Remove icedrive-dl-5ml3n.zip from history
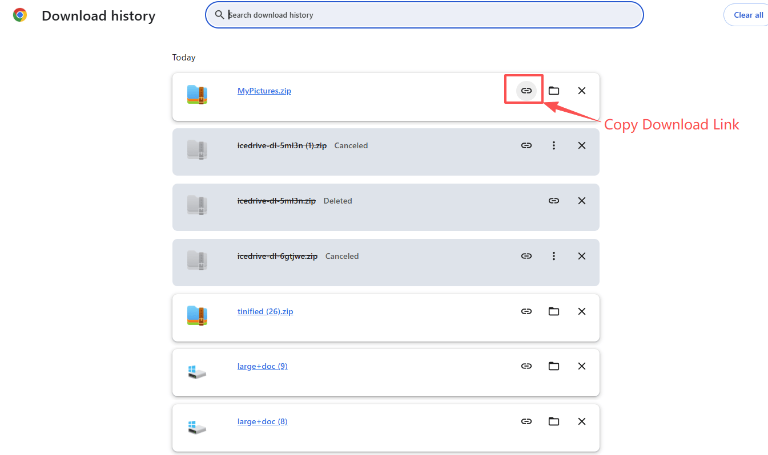 (x=581, y=200)
